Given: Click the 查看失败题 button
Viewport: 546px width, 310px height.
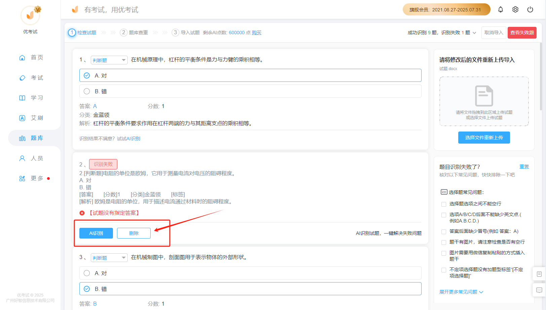Looking at the screenshot, I should tap(522, 33).
